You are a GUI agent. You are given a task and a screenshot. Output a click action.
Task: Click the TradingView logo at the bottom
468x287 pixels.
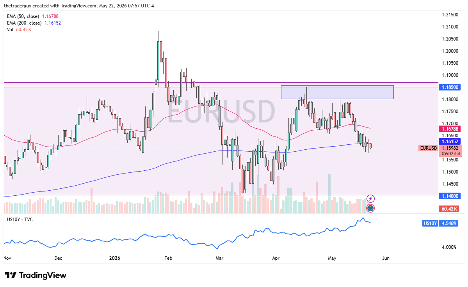tap(35, 275)
